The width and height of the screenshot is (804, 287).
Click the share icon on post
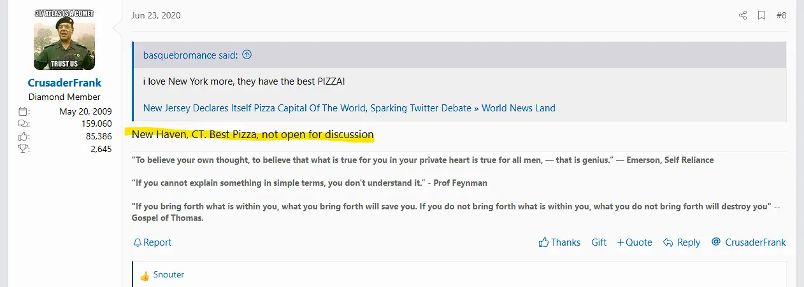click(x=743, y=15)
